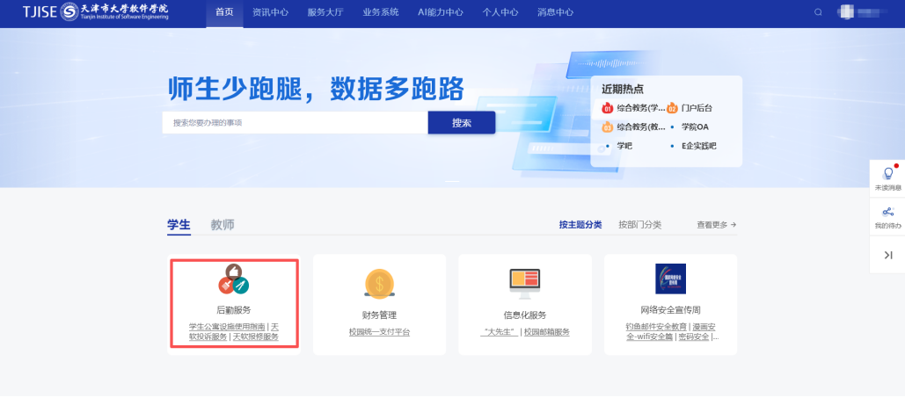Select 按部门分类 category view

(x=639, y=225)
